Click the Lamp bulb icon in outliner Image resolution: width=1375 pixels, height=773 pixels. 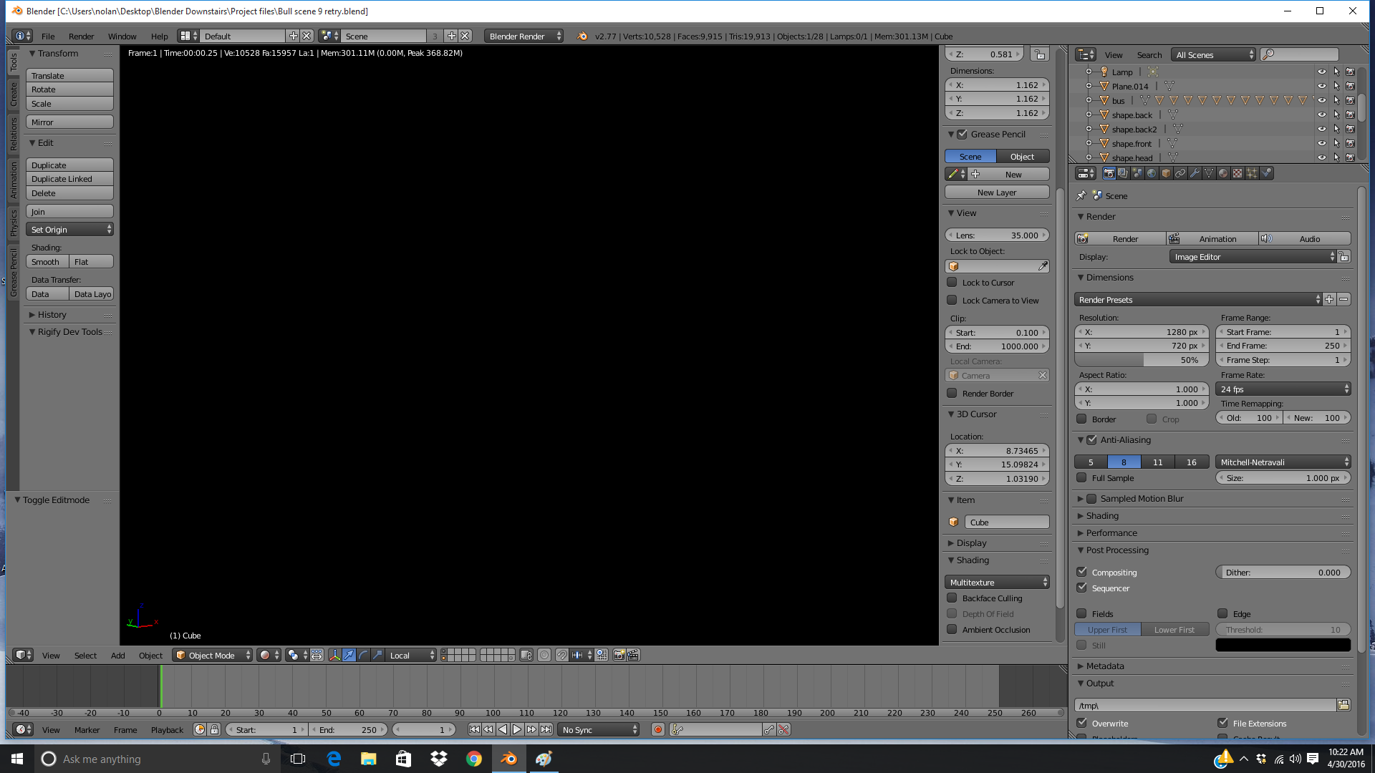(x=1104, y=72)
